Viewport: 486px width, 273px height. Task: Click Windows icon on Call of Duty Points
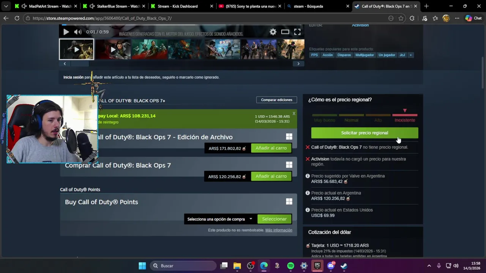(289, 202)
